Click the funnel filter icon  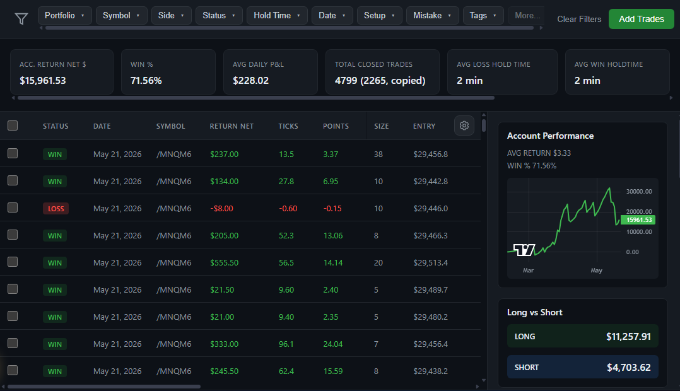(x=21, y=19)
